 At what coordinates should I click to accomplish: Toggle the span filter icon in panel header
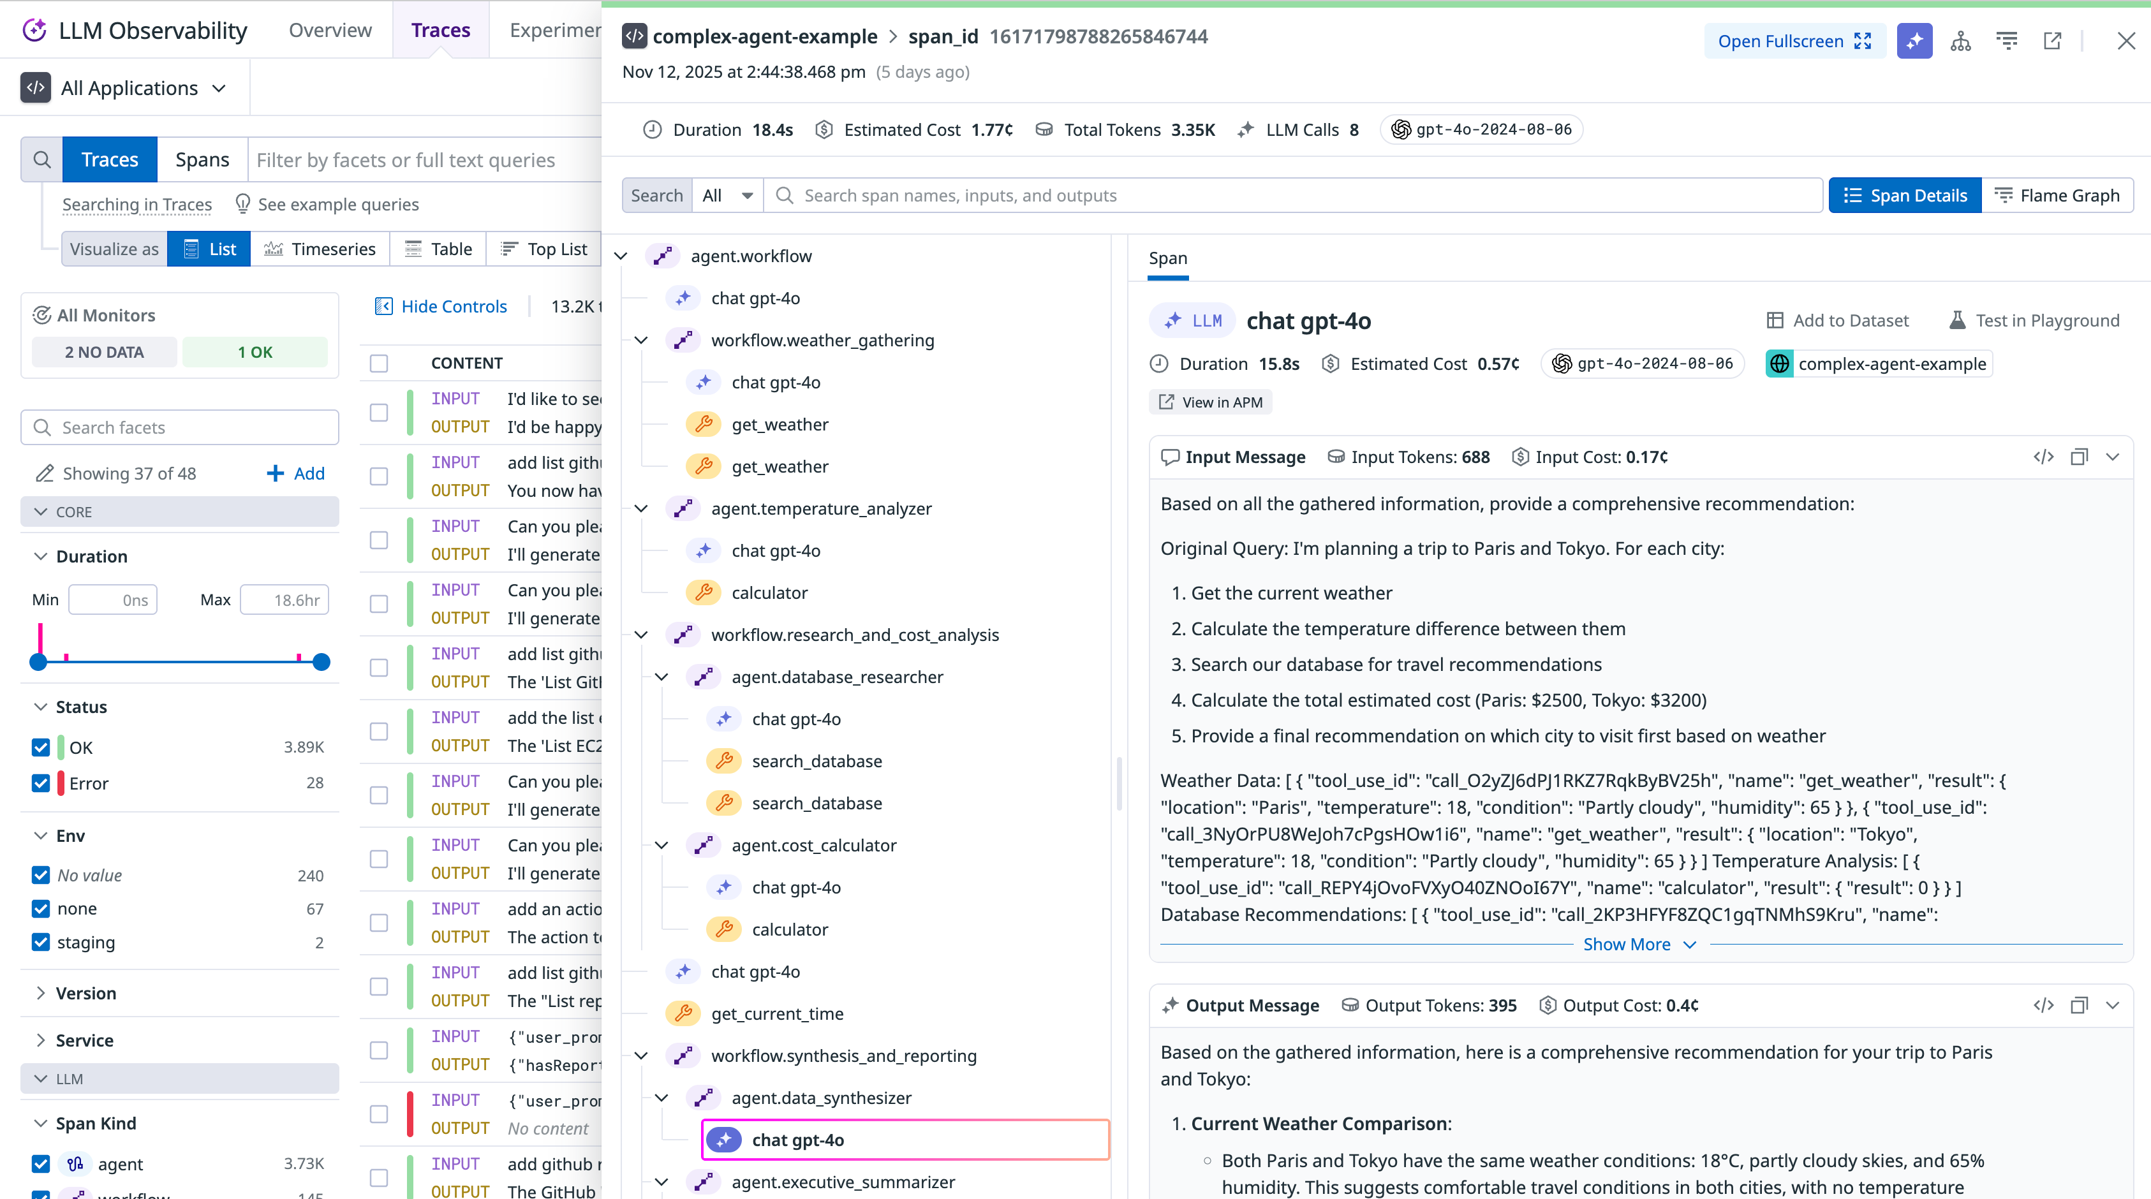tap(2007, 40)
